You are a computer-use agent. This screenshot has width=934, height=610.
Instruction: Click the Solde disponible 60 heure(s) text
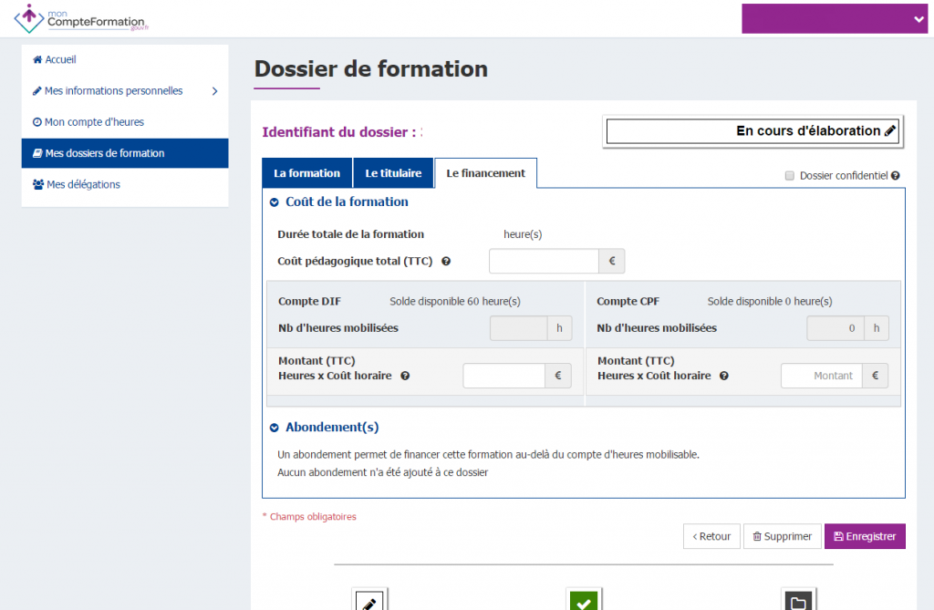tap(455, 302)
